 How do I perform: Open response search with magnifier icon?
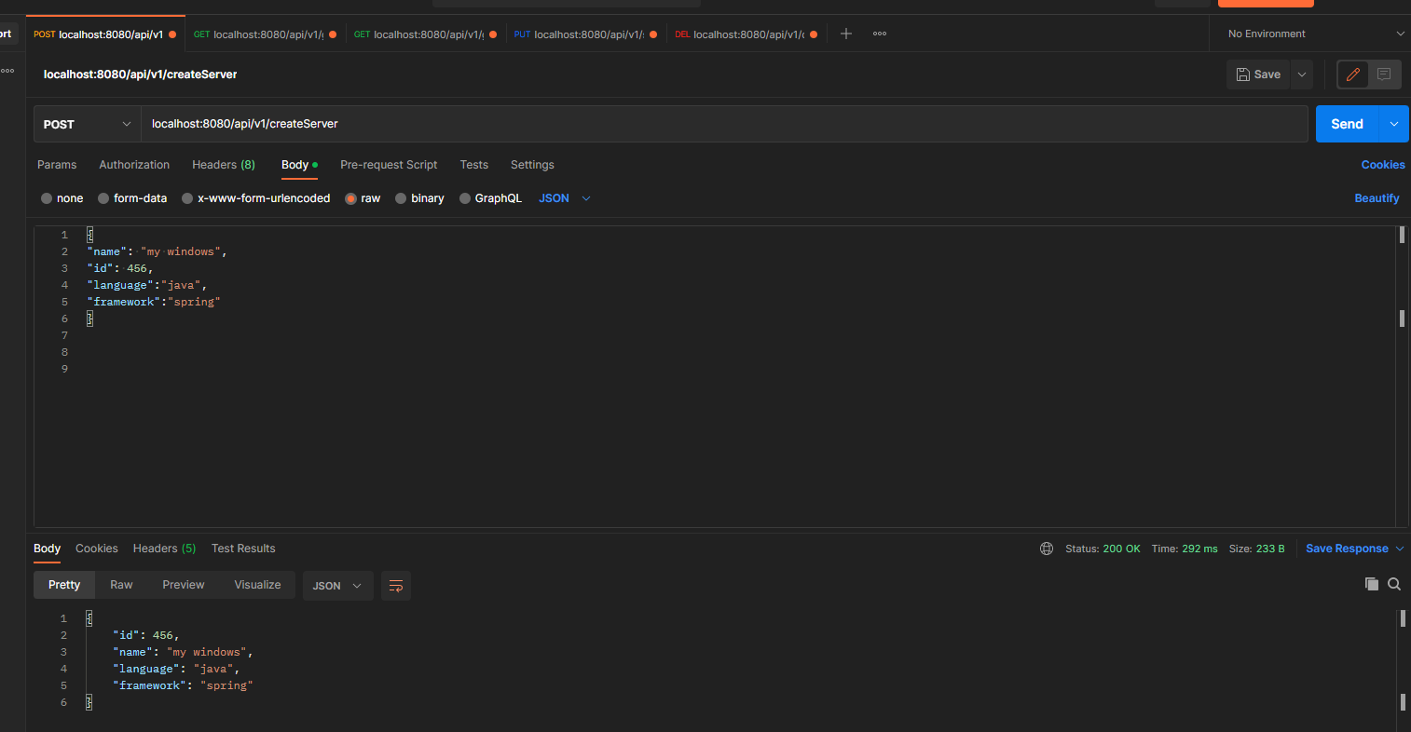(x=1394, y=584)
